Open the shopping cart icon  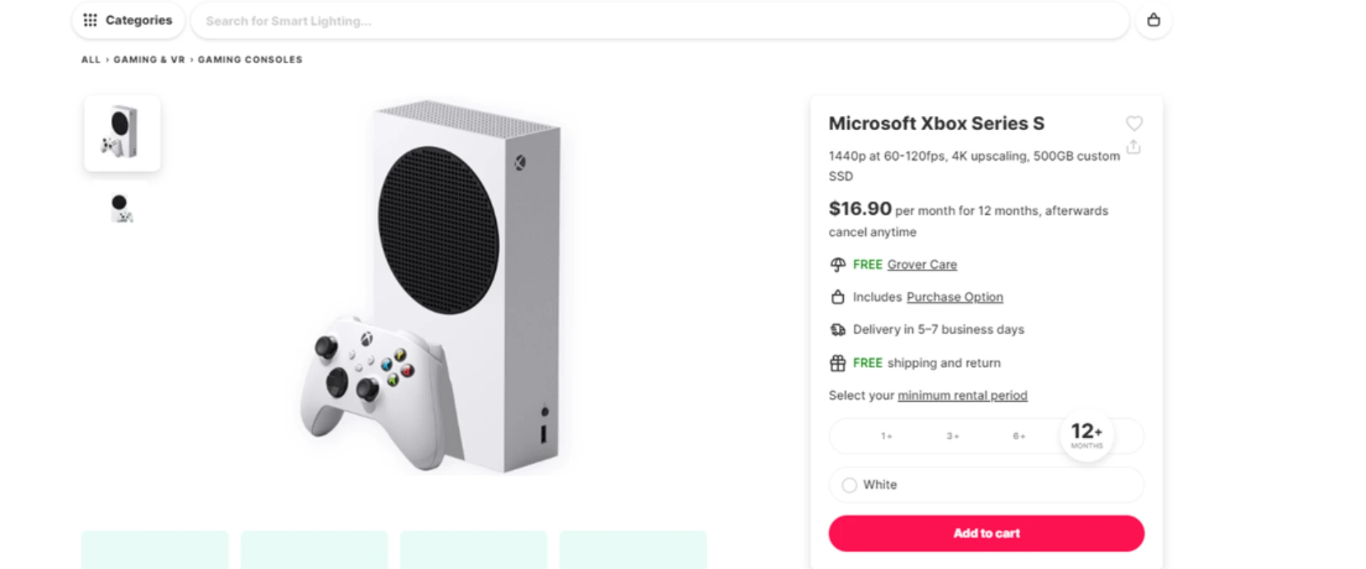click(x=1153, y=20)
